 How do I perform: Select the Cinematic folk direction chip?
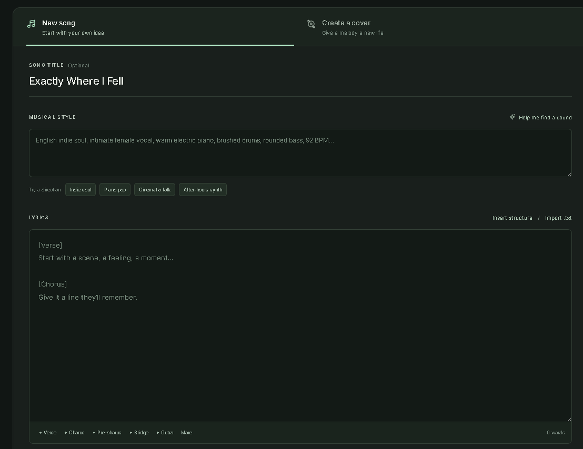click(x=155, y=190)
